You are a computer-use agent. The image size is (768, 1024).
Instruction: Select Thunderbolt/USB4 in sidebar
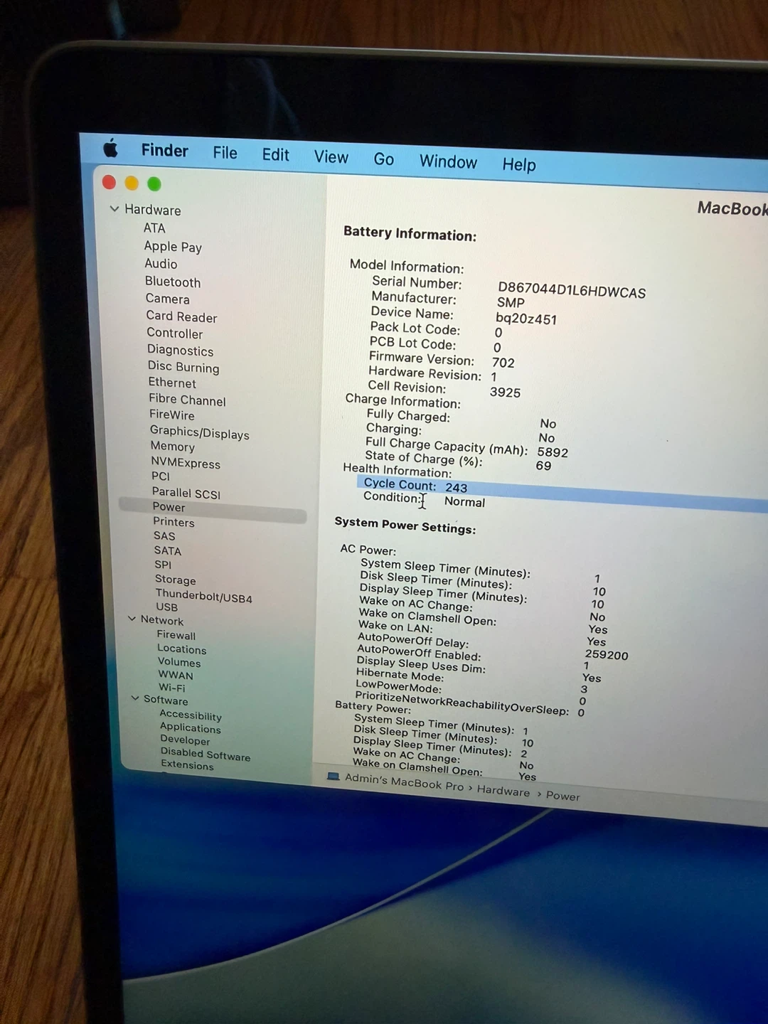203,596
